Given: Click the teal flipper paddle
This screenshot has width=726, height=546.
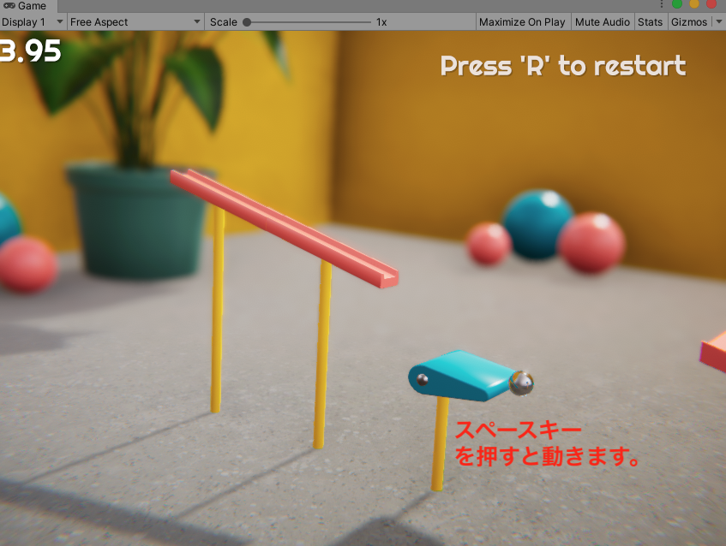Looking at the screenshot, I should pos(463,375).
